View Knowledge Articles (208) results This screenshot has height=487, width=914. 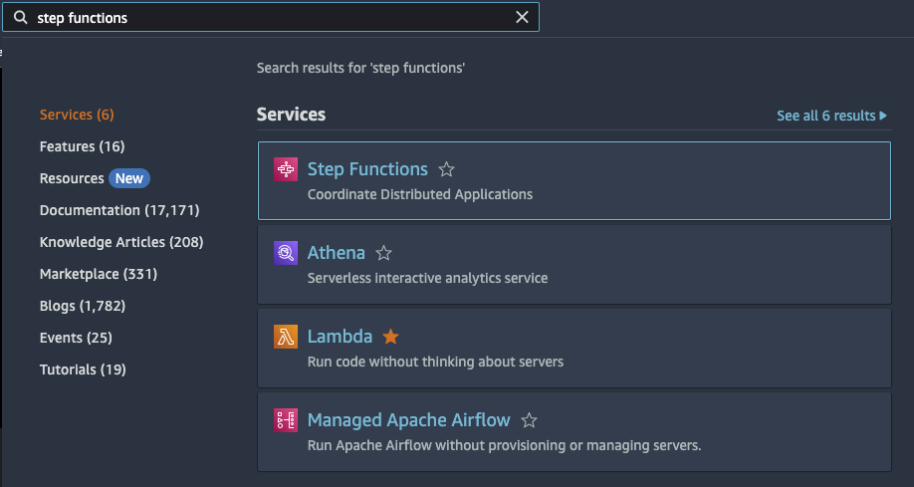(x=121, y=242)
